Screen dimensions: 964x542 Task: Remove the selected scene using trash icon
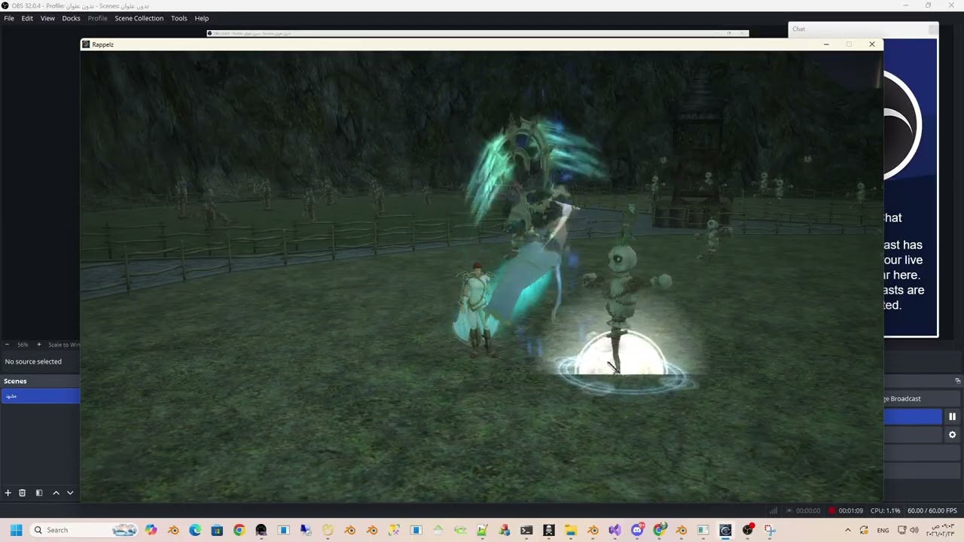(x=22, y=492)
